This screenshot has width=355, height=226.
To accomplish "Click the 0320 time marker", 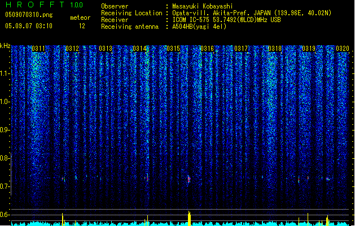I will (343, 49).
